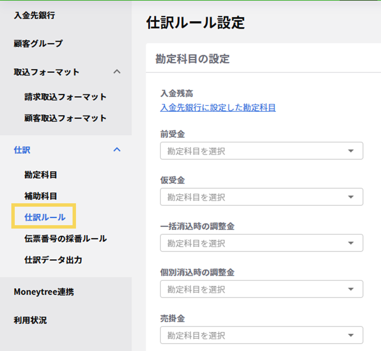Open 入金先銀行 in the sidebar
This screenshot has height=351, width=381.
click(34, 15)
